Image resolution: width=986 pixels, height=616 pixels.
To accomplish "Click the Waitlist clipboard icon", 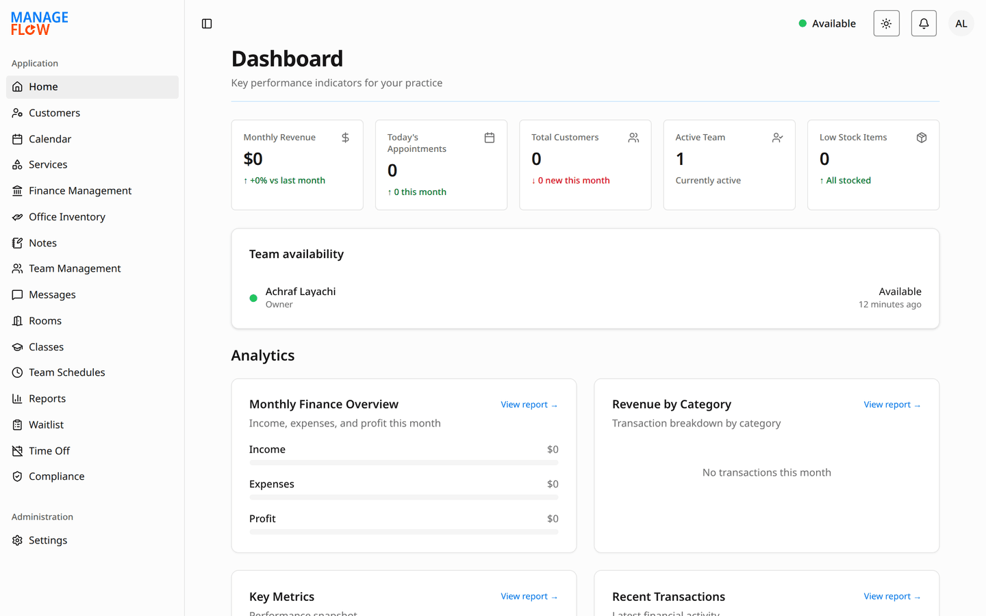I will pyautogui.click(x=17, y=424).
